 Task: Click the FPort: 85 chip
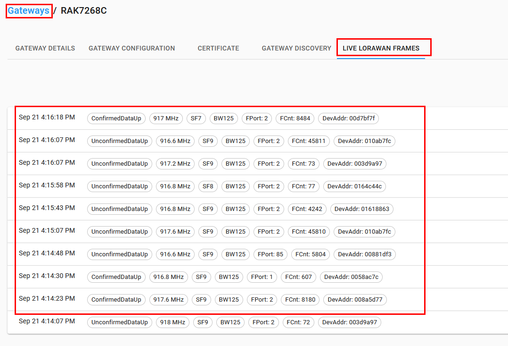point(270,254)
